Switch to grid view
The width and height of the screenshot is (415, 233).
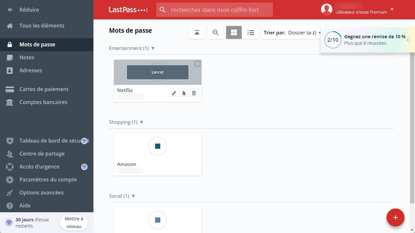coord(234,32)
